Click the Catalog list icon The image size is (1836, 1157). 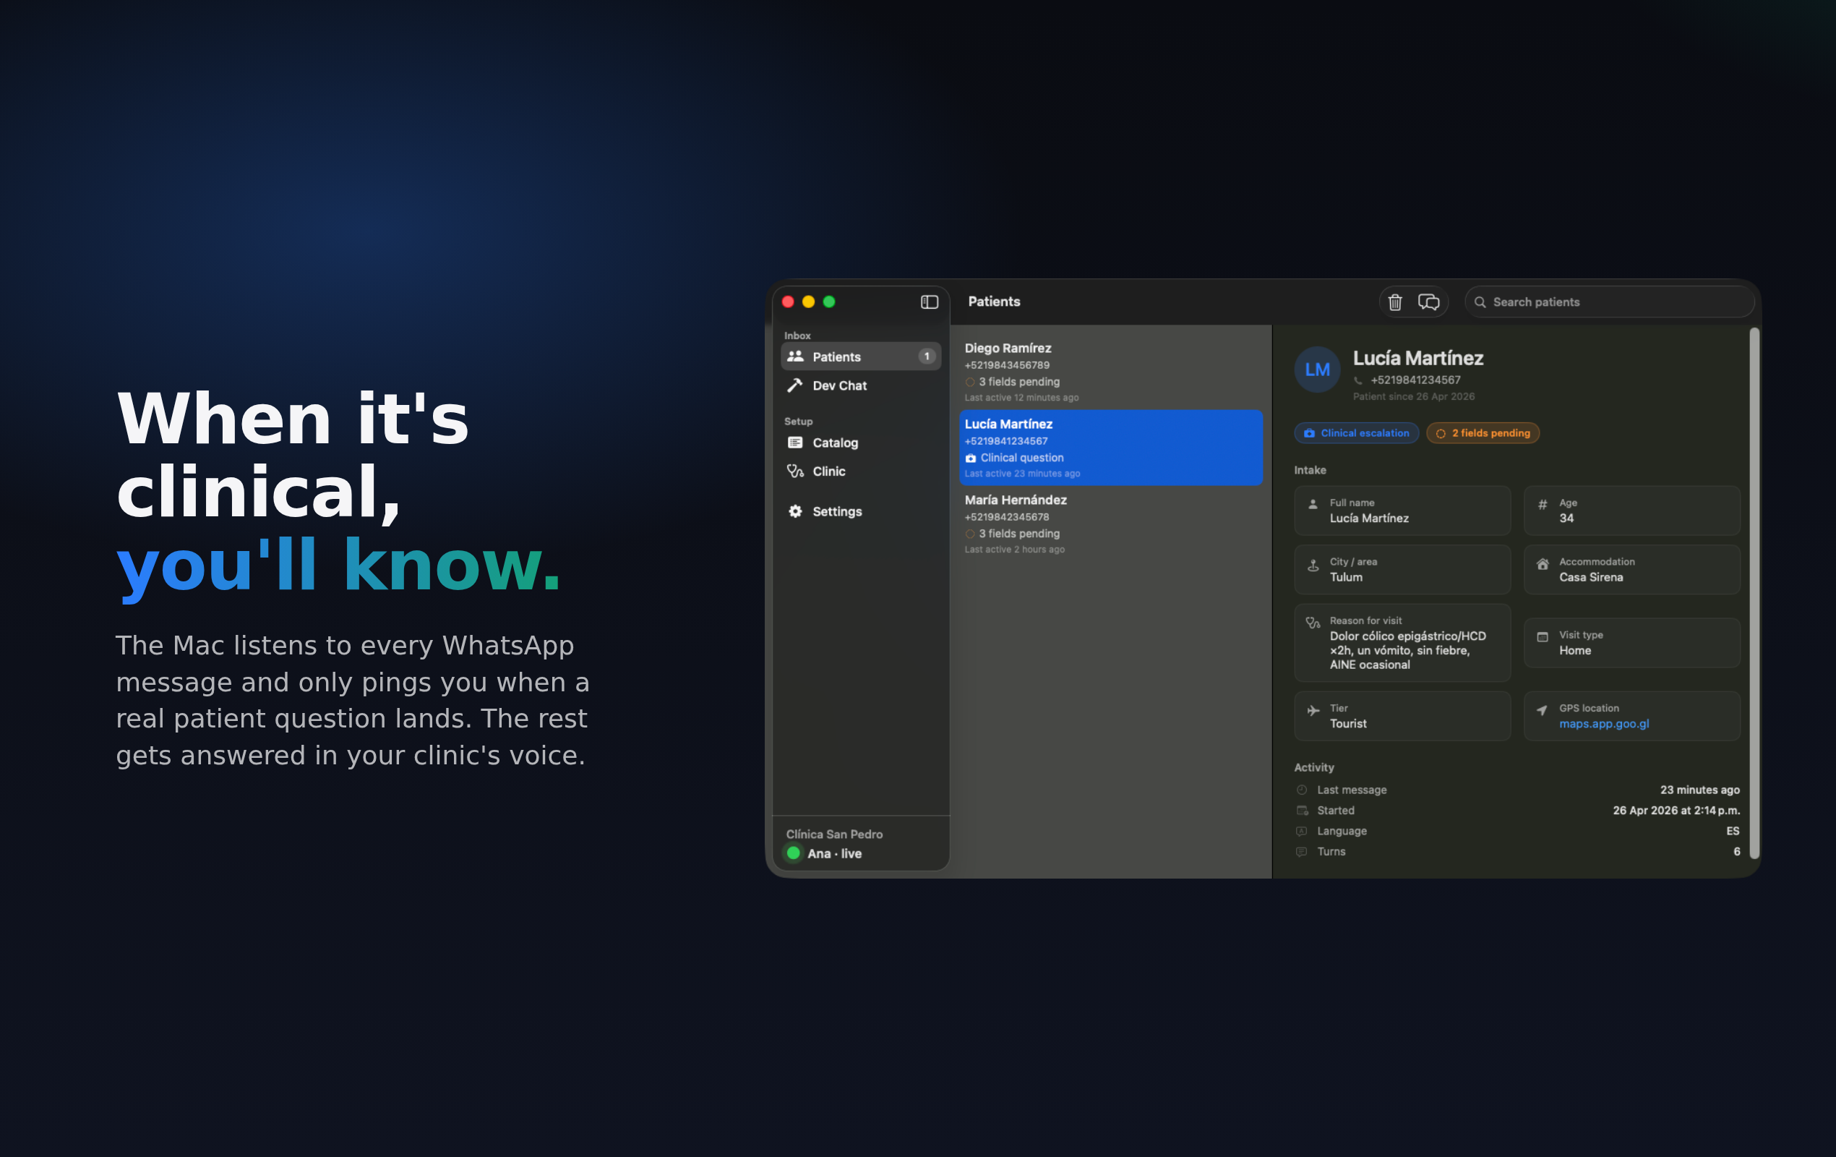click(795, 443)
